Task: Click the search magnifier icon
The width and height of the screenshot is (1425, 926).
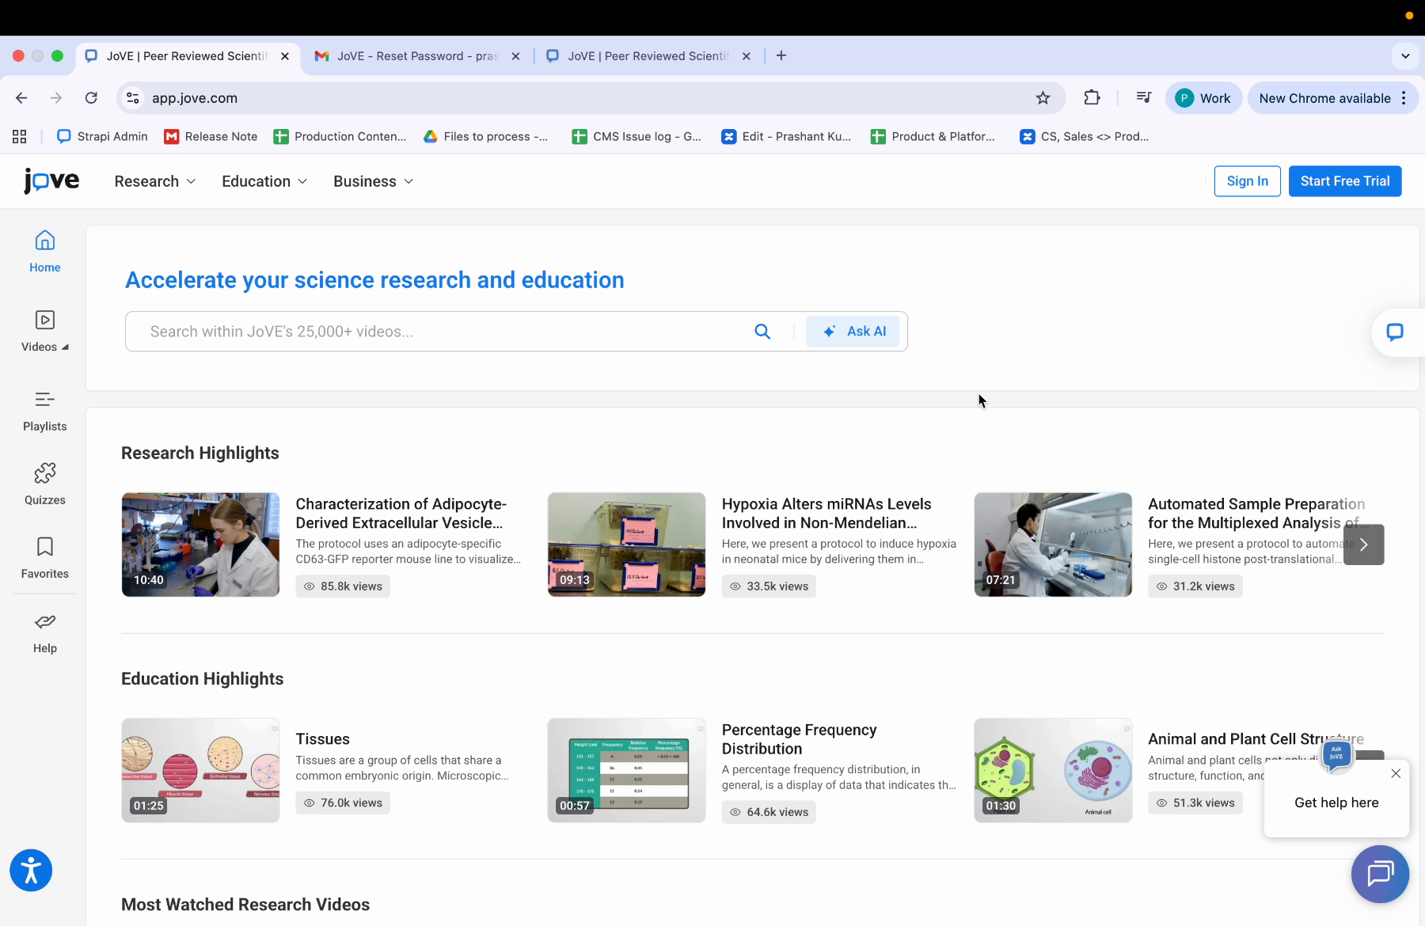Action: [x=762, y=332]
